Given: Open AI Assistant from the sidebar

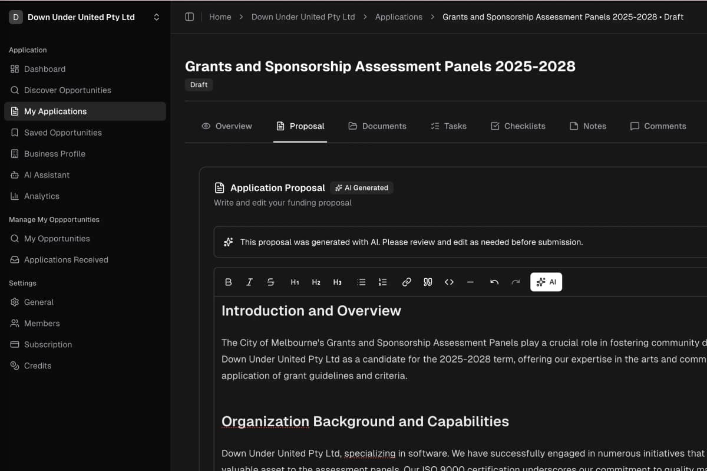Looking at the screenshot, I should click(47, 175).
